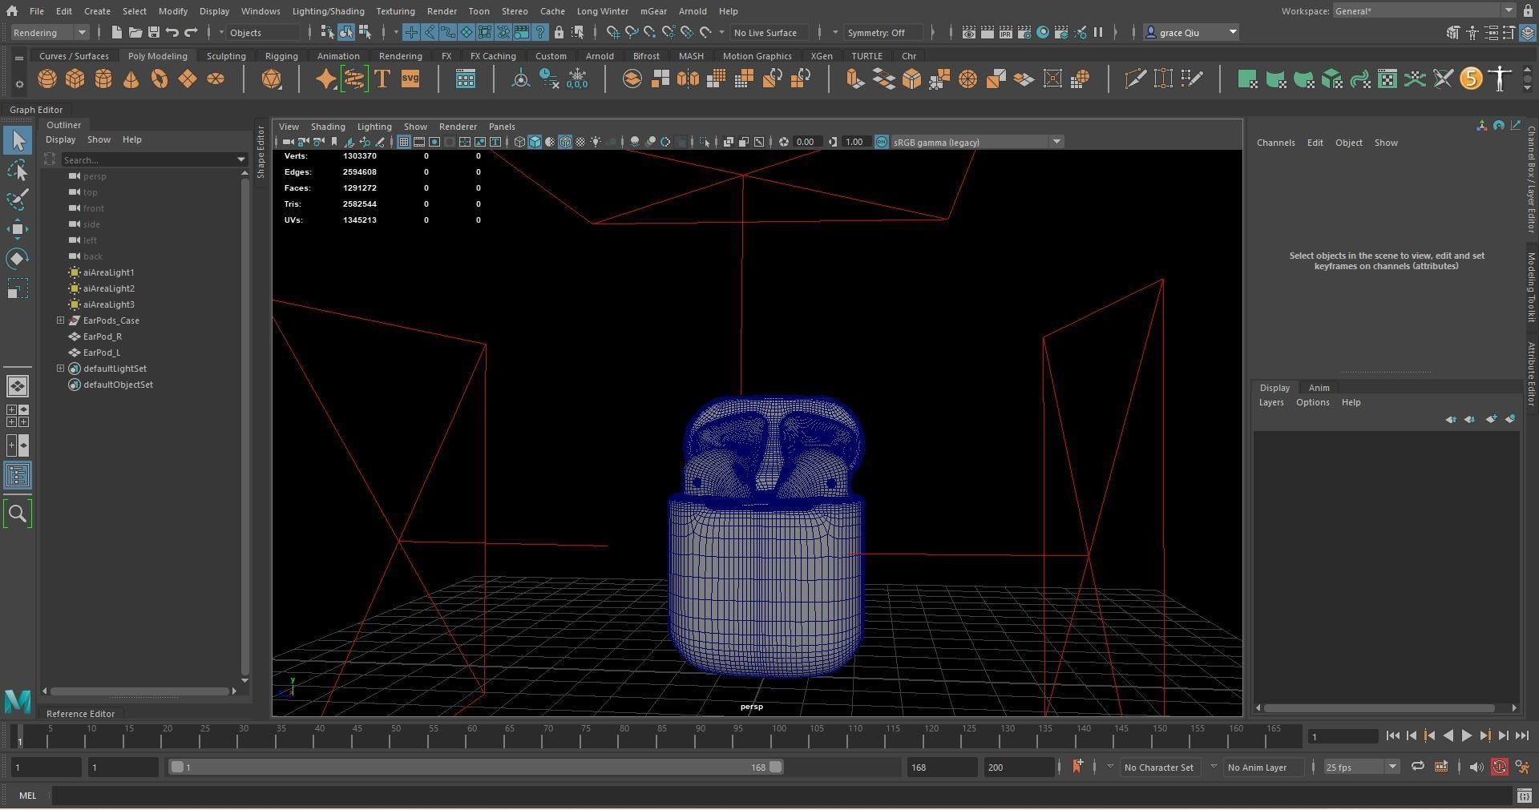The image size is (1539, 810).
Task: Switch to the Anim layer tab
Action: 1319,388
